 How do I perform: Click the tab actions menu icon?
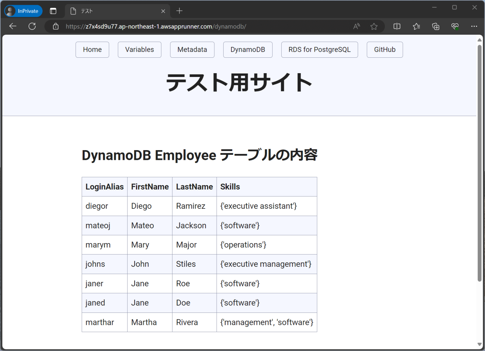pos(53,11)
